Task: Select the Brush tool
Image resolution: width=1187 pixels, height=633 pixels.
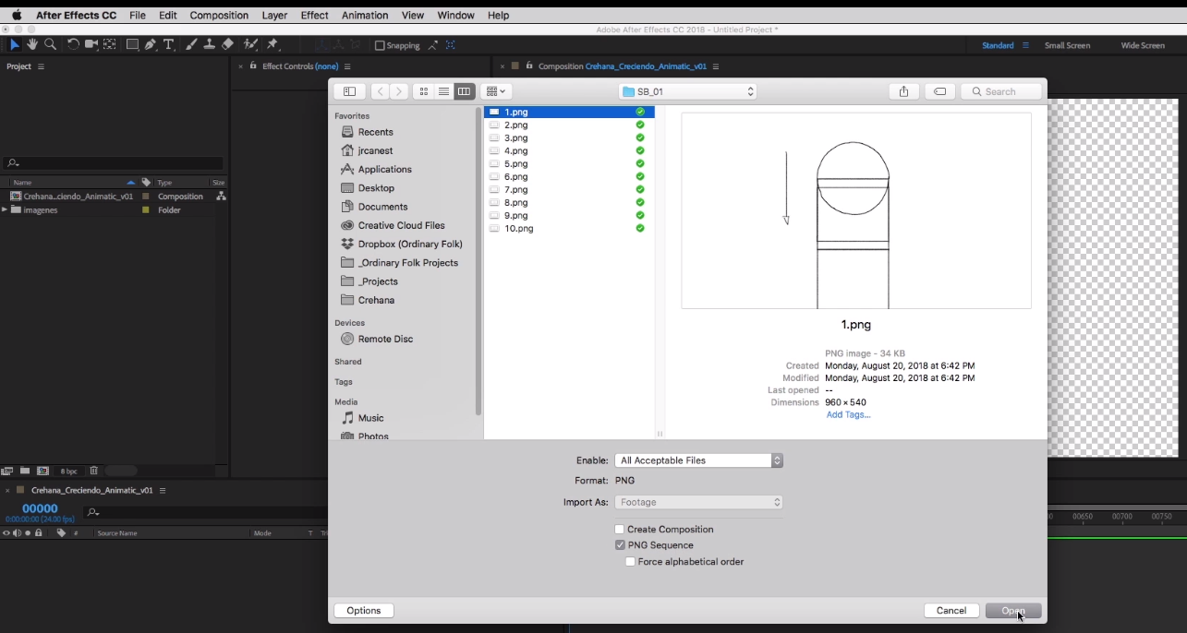Action: [x=190, y=44]
